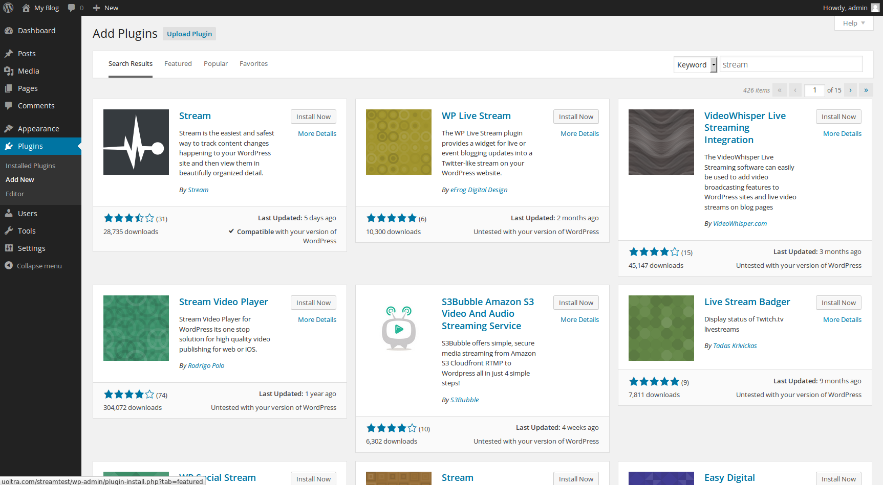View More Details for WP Live Stream
Image resolution: width=883 pixels, height=485 pixels.
580,134
